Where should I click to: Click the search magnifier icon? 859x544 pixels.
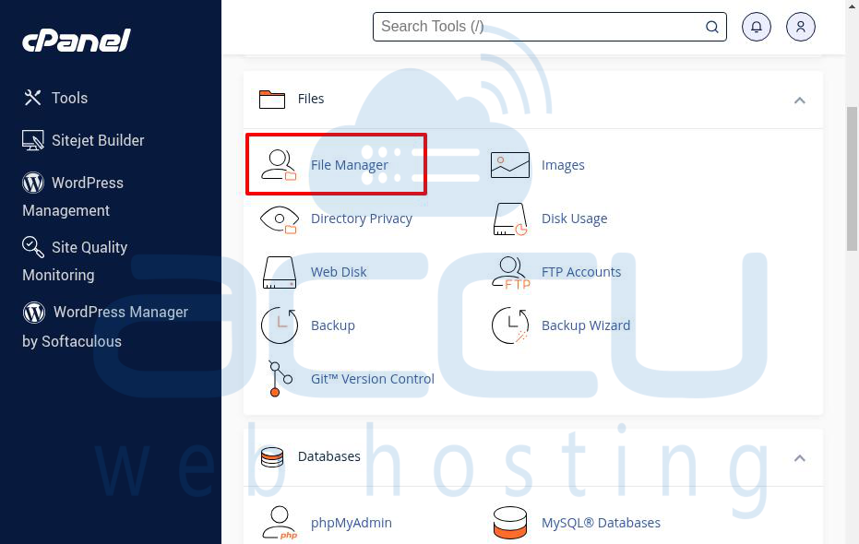click(x=711, y=27)
